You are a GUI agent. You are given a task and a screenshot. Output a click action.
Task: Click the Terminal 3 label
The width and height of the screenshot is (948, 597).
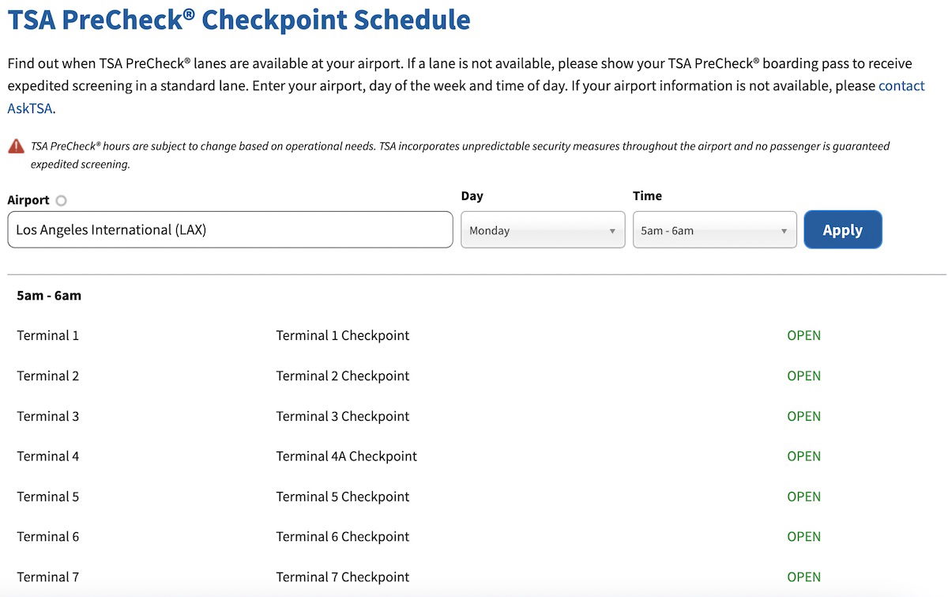click(48, 416)
